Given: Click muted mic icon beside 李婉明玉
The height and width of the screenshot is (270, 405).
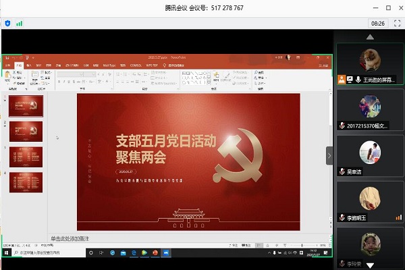Looking at the screenshot, I should pos(342,217).
